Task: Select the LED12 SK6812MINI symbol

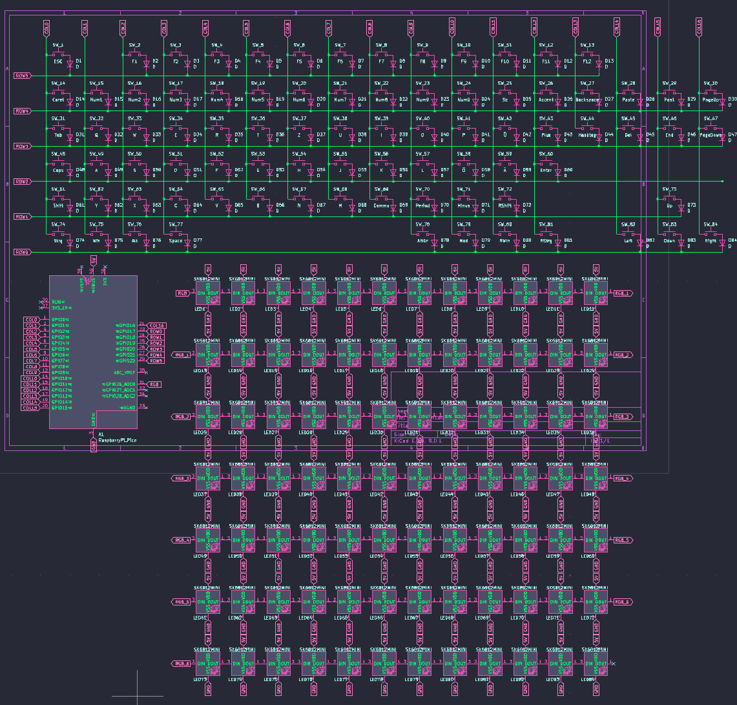Action: coord(596,293)
